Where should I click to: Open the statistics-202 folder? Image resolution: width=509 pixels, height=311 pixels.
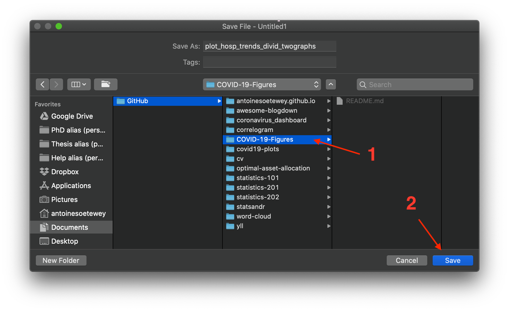click(x=277, y=197)
